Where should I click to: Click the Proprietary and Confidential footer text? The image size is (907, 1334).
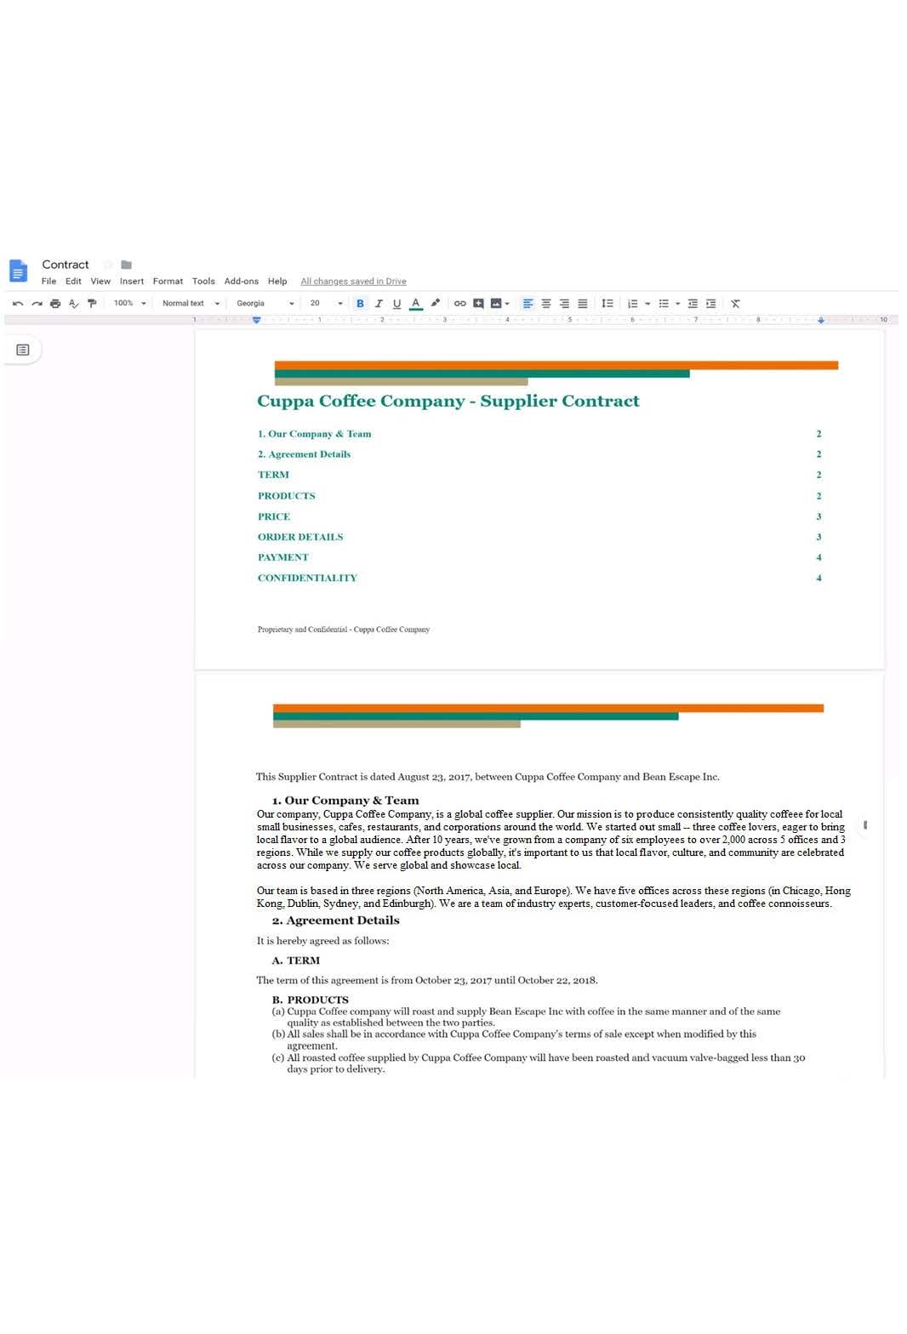pos(344,630)
